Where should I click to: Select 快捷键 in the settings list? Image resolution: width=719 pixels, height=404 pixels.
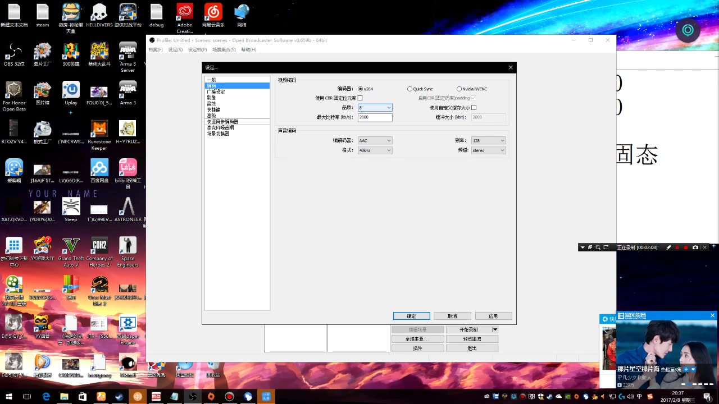(x=237, y=109)
